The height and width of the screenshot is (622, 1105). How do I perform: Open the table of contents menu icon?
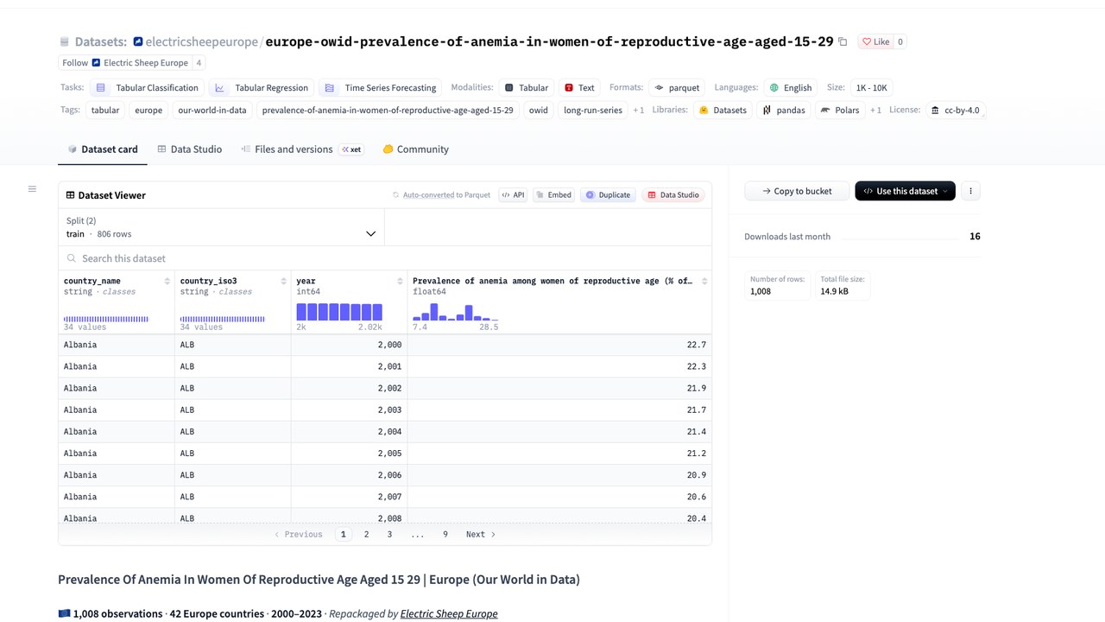32,189
